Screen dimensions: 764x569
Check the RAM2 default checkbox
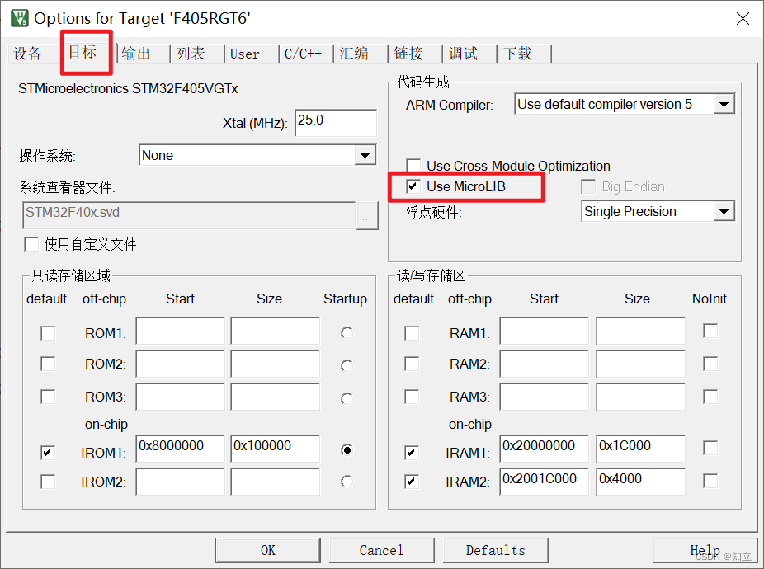412,364
